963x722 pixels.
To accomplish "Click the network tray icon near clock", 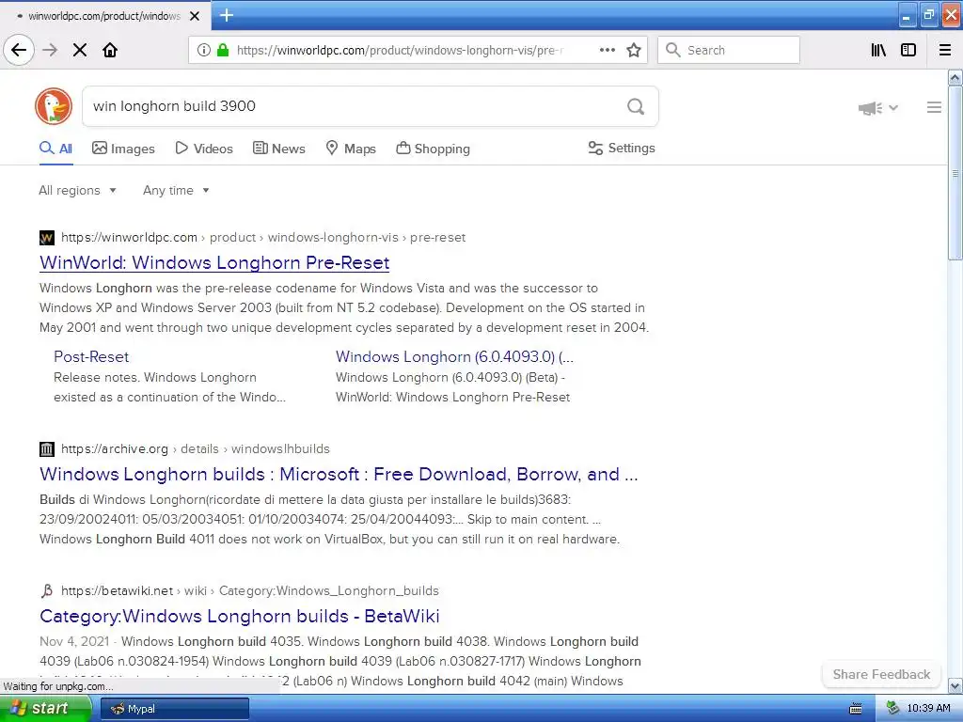I will 893,709.
